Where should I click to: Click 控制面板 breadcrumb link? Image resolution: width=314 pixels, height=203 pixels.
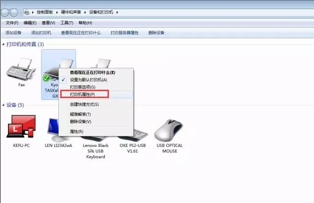[x=45, y=12]
